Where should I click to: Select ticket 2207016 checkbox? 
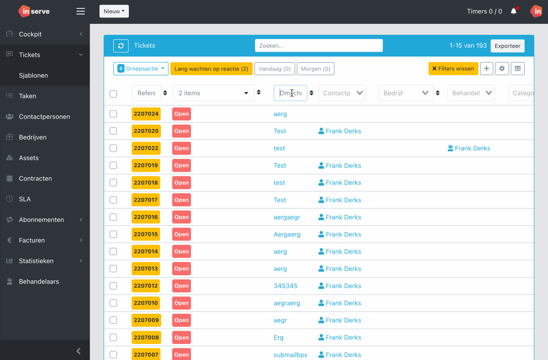(113, 217)
